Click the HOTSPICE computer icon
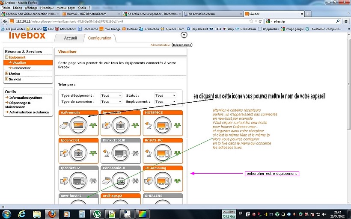Image resolution: width=351 pixels, height=219 pixels. (163, 125)
